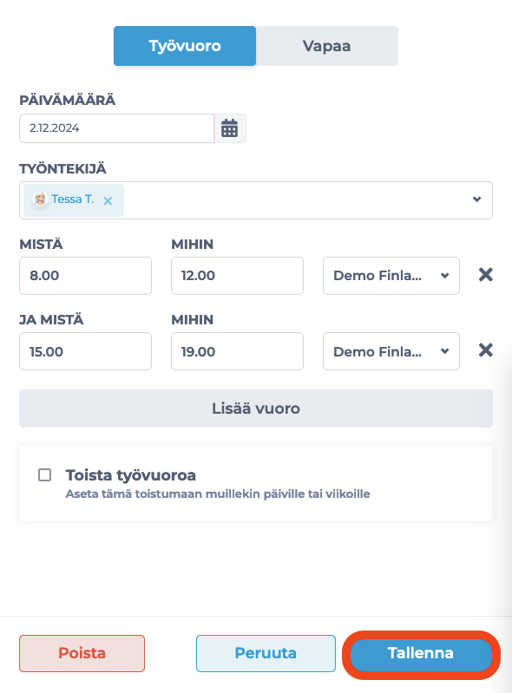
Task: Click Tessa T.'s avatar image
Action: pos(40,199)
